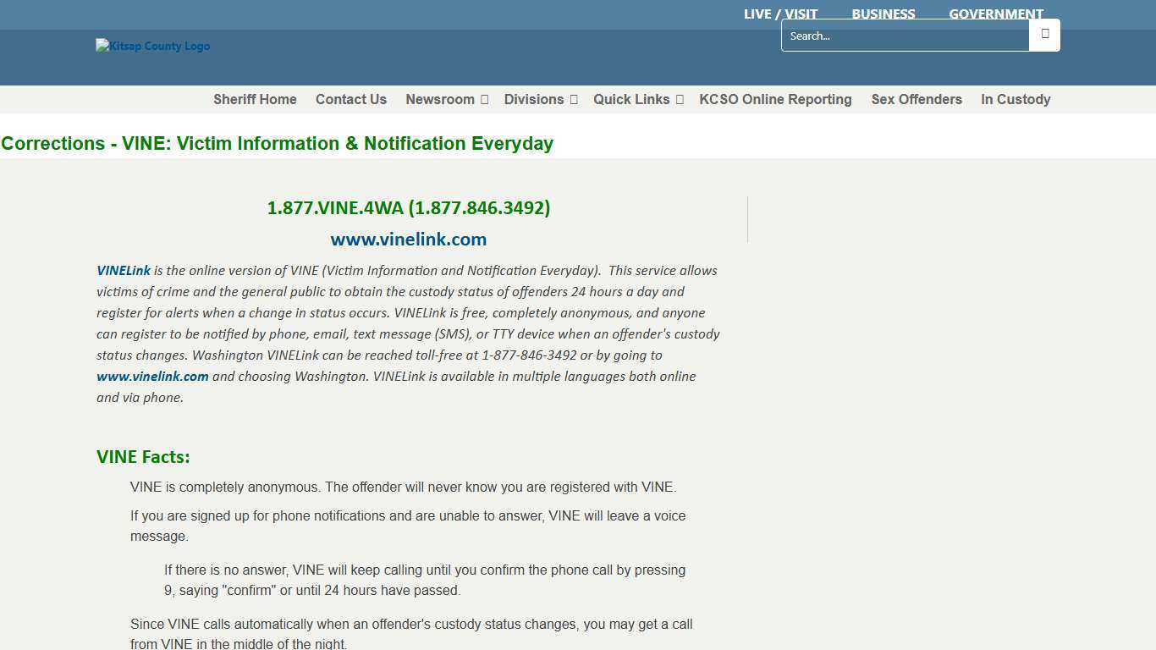
Task: Open the Contact Us page
Action: [x=351, y=100]
